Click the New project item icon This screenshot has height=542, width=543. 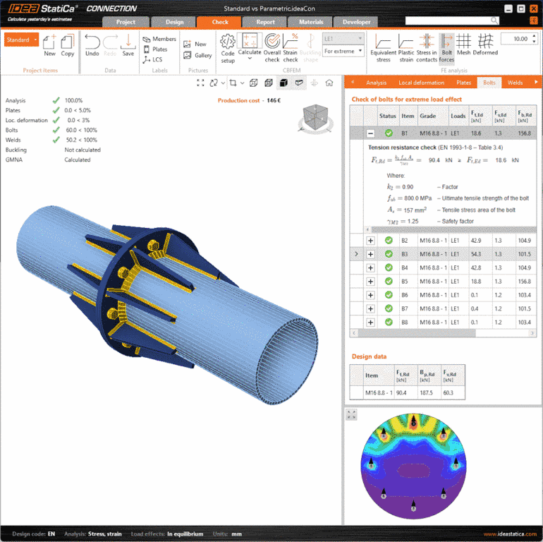[49, 45]
